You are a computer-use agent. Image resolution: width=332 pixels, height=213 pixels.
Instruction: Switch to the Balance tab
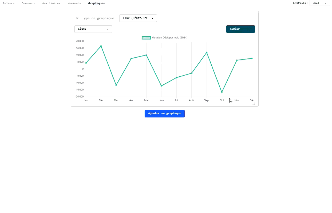click(x=9, y=3)
